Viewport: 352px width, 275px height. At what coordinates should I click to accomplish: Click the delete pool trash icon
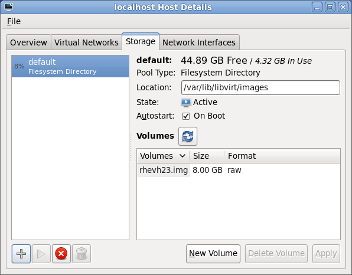(82, 254)
